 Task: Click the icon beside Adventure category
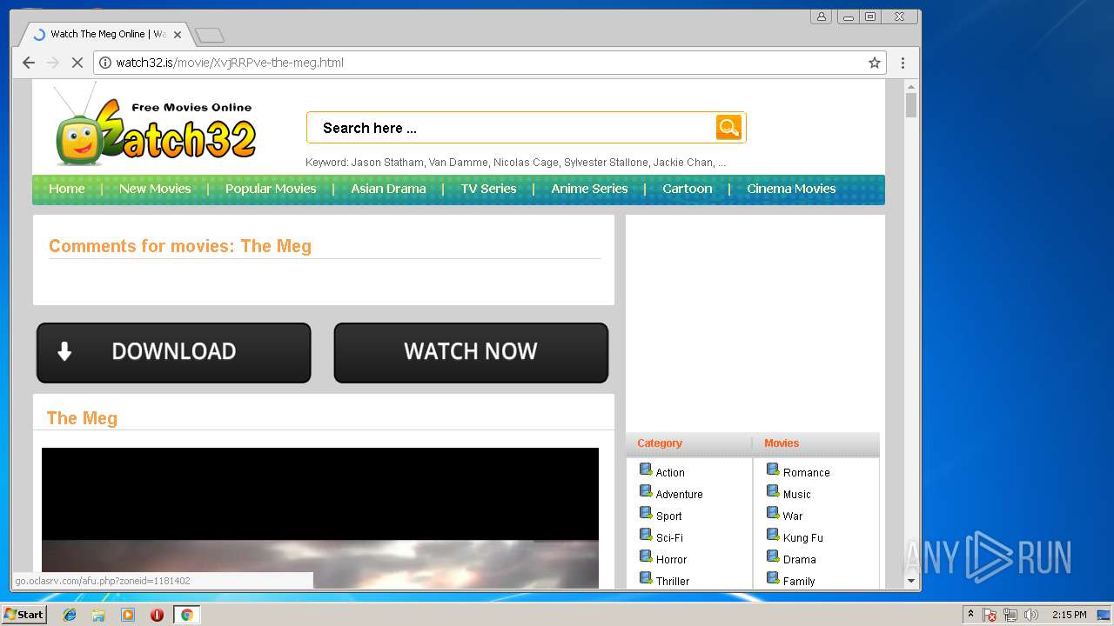(x=646, y=491)
